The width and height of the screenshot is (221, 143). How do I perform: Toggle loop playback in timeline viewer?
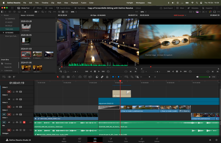tap(190, 71)
